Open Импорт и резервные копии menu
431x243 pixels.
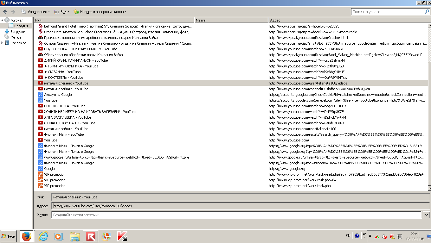coord(100,12)
